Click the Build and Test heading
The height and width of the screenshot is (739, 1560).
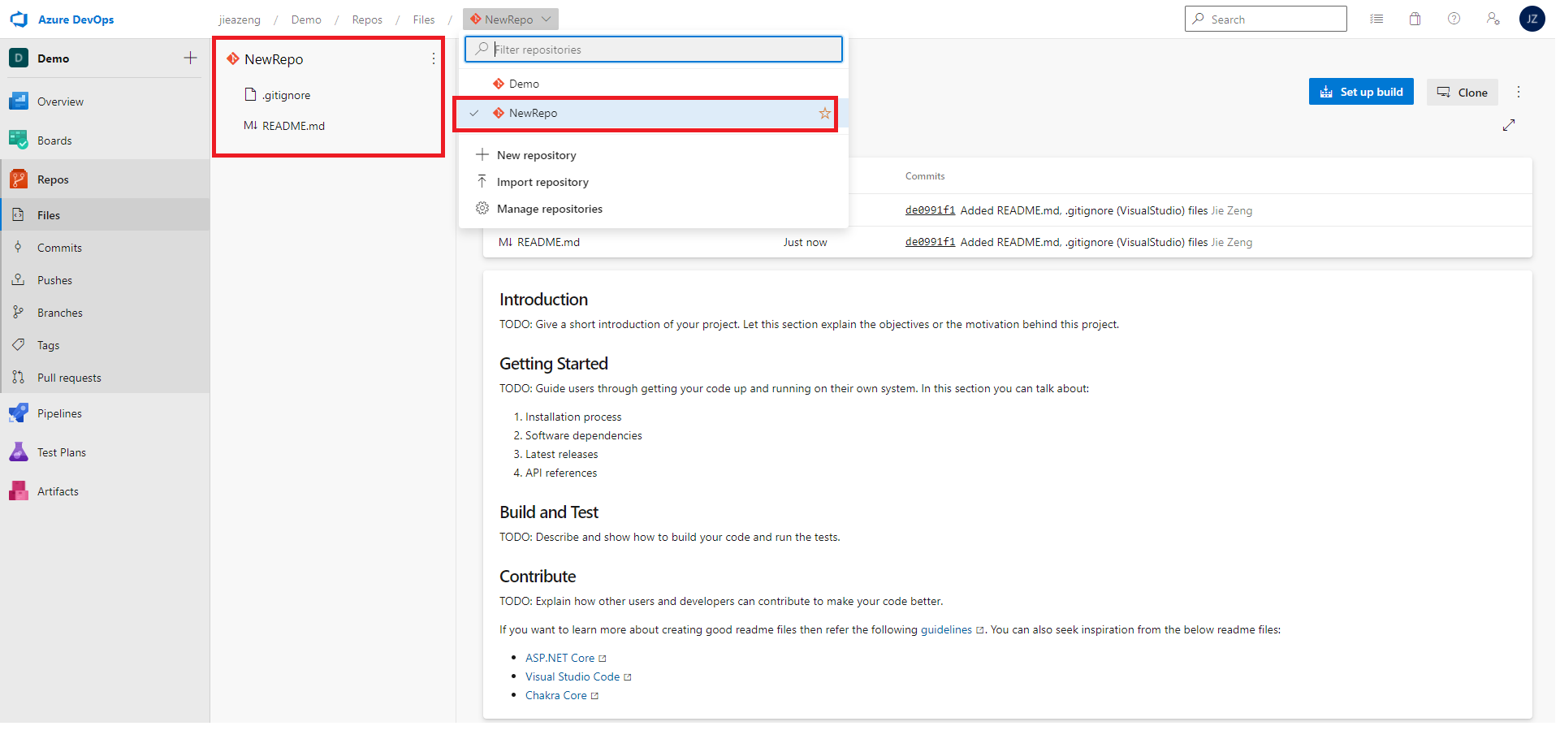pyautogui.click(x=549, y=512)
